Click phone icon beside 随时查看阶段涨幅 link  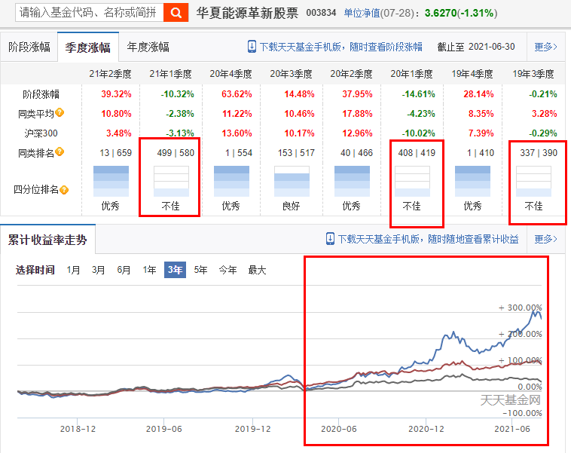click(x=252, y=47)
